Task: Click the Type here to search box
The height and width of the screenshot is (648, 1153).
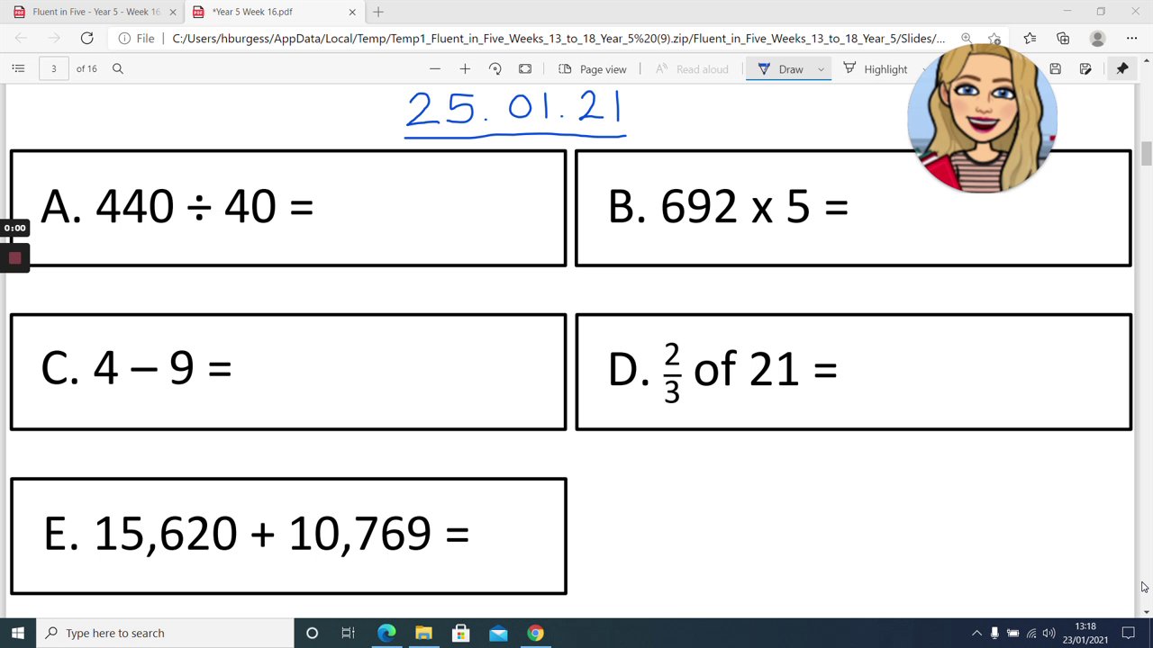Action: [165, 634]
